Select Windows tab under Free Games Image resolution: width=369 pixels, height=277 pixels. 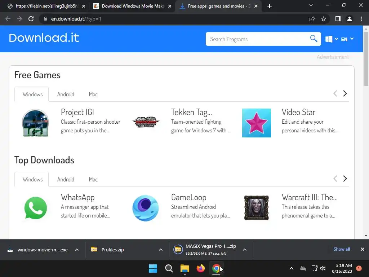(32, 94)
